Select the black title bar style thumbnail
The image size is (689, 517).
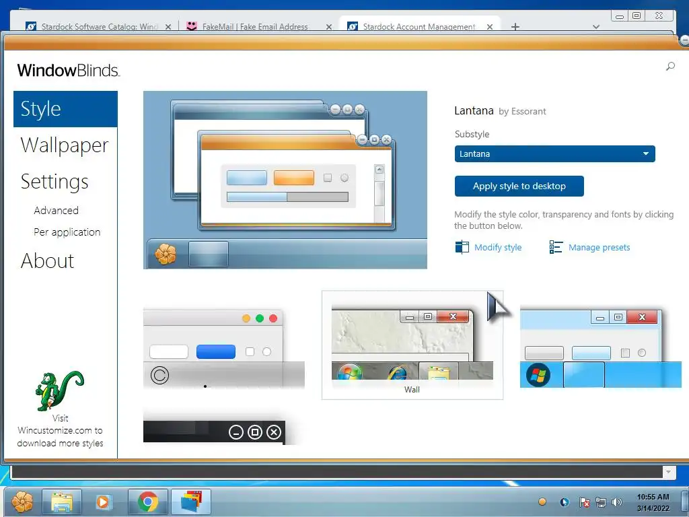pyautogui.click(x=214, y=432)
